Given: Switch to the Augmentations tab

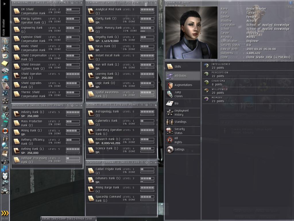Looking at the screenshot, I should [183, 85].
